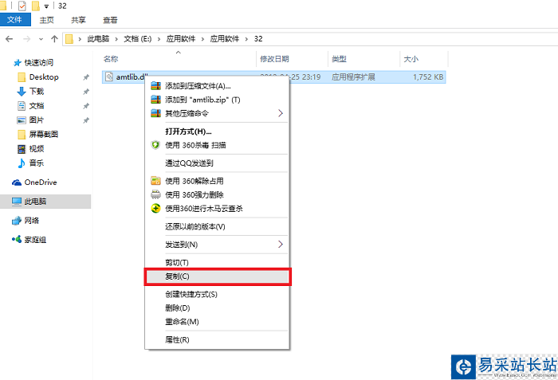Switch to the 共享 ribbon tab

(78, 20)
